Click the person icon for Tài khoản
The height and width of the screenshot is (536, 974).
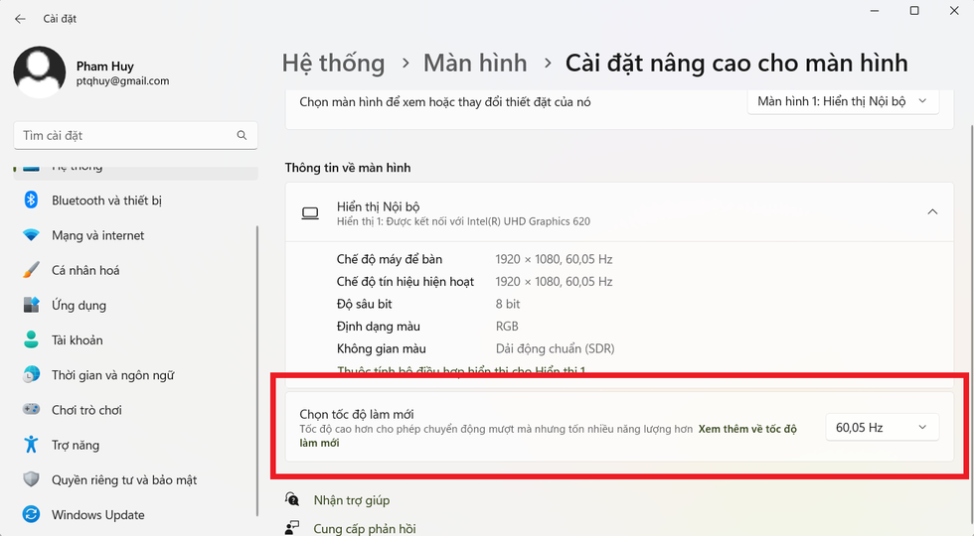click(x=31, y=339)
